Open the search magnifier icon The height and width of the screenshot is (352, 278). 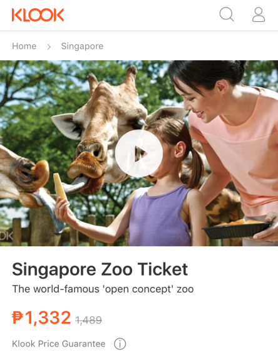(227, 14)
